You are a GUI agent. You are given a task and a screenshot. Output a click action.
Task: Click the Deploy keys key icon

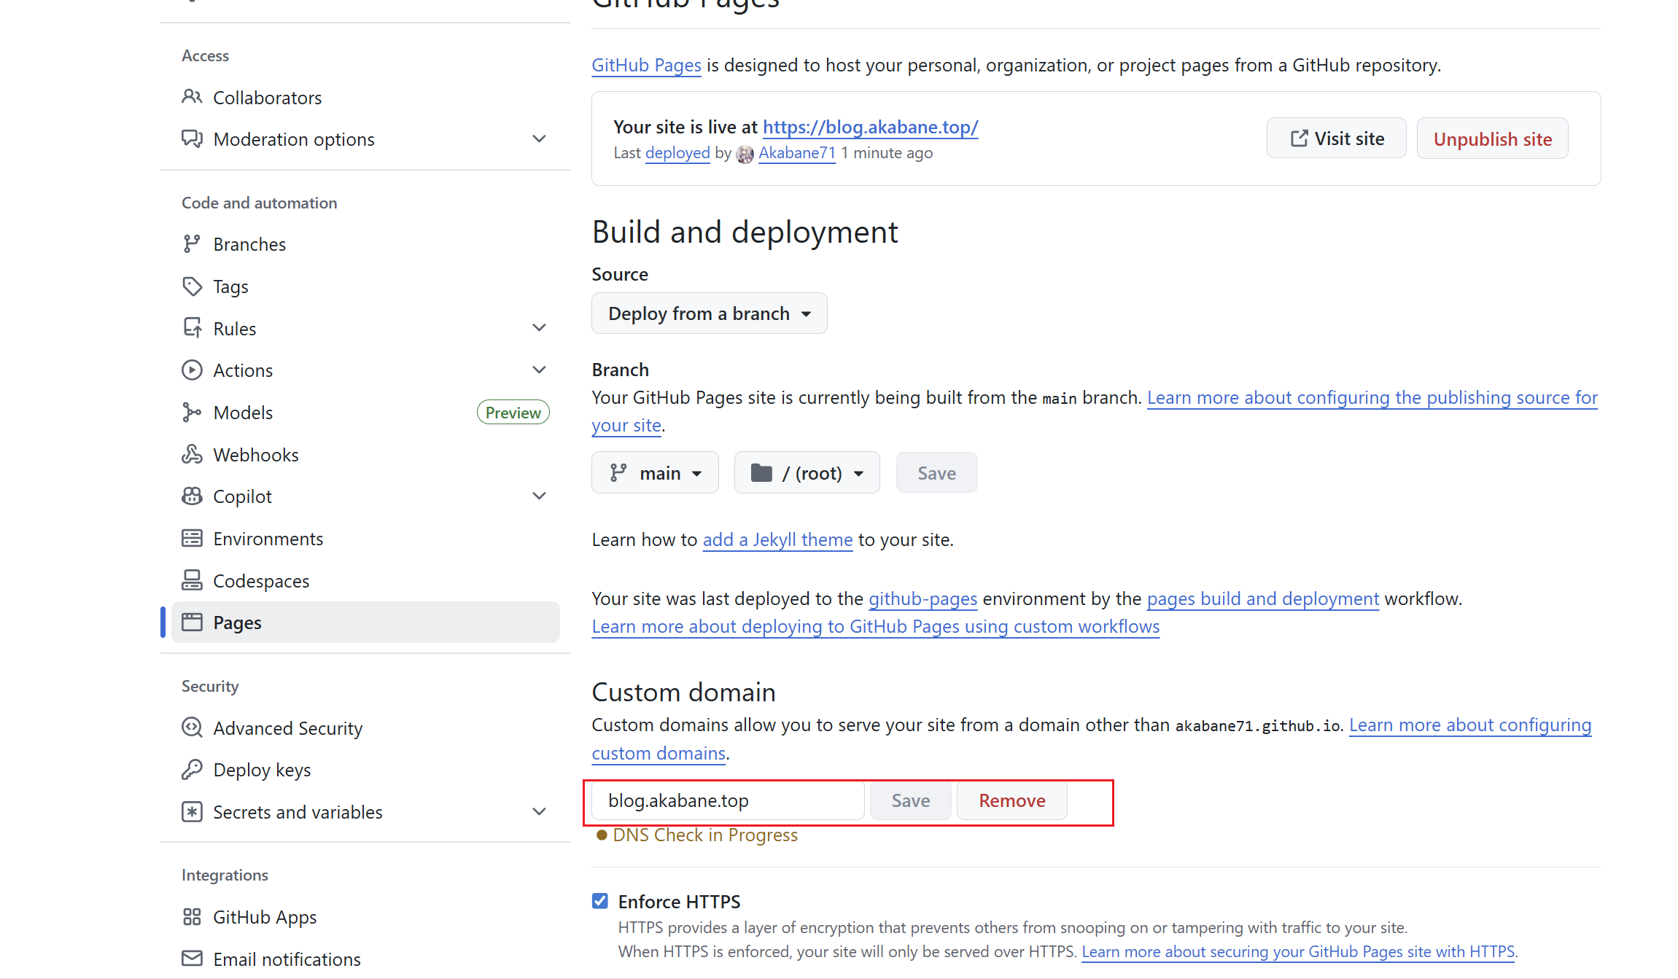pos(192,770)
